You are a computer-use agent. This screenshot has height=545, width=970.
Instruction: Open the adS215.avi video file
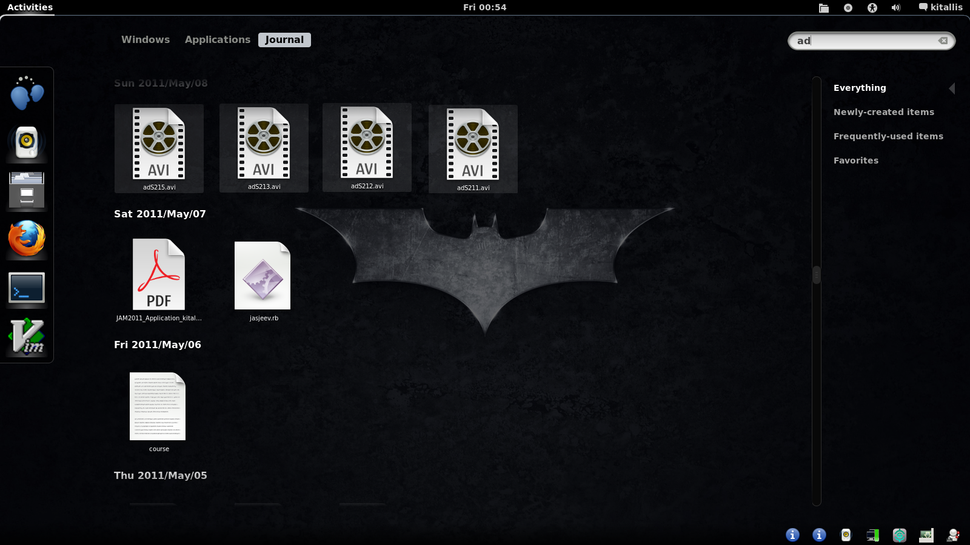pyautogui.click(x=159, y=148)
